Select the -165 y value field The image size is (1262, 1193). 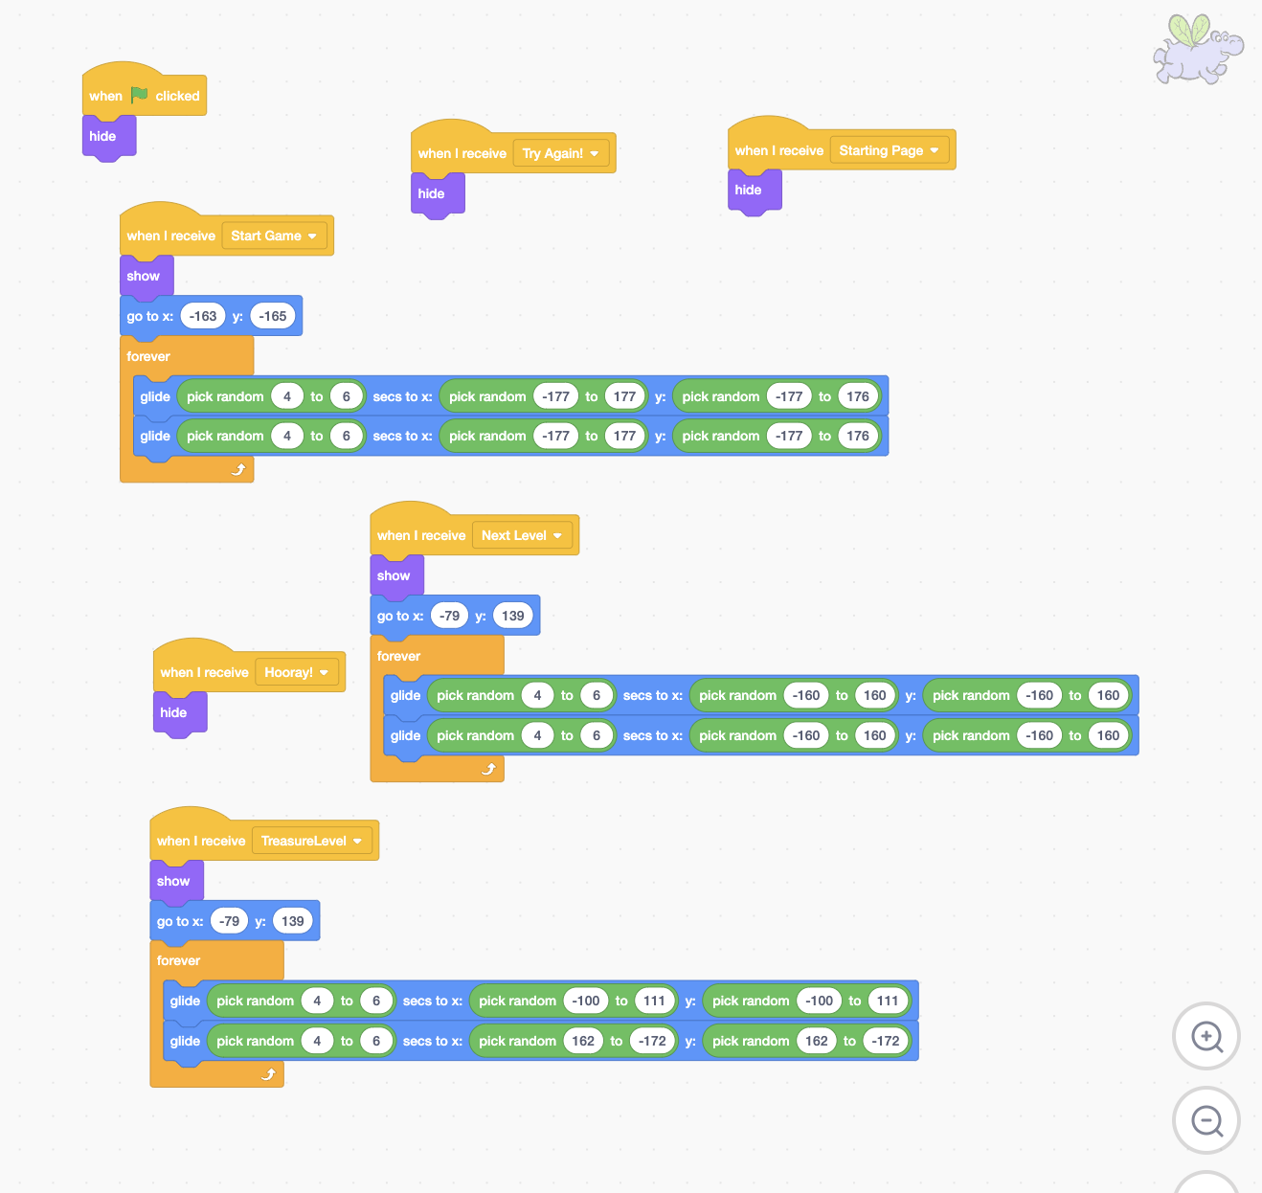pyautogui.click(x=273, y=316)
